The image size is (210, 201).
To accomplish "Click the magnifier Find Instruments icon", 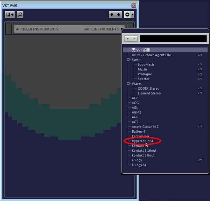I will tap(20, 15).
